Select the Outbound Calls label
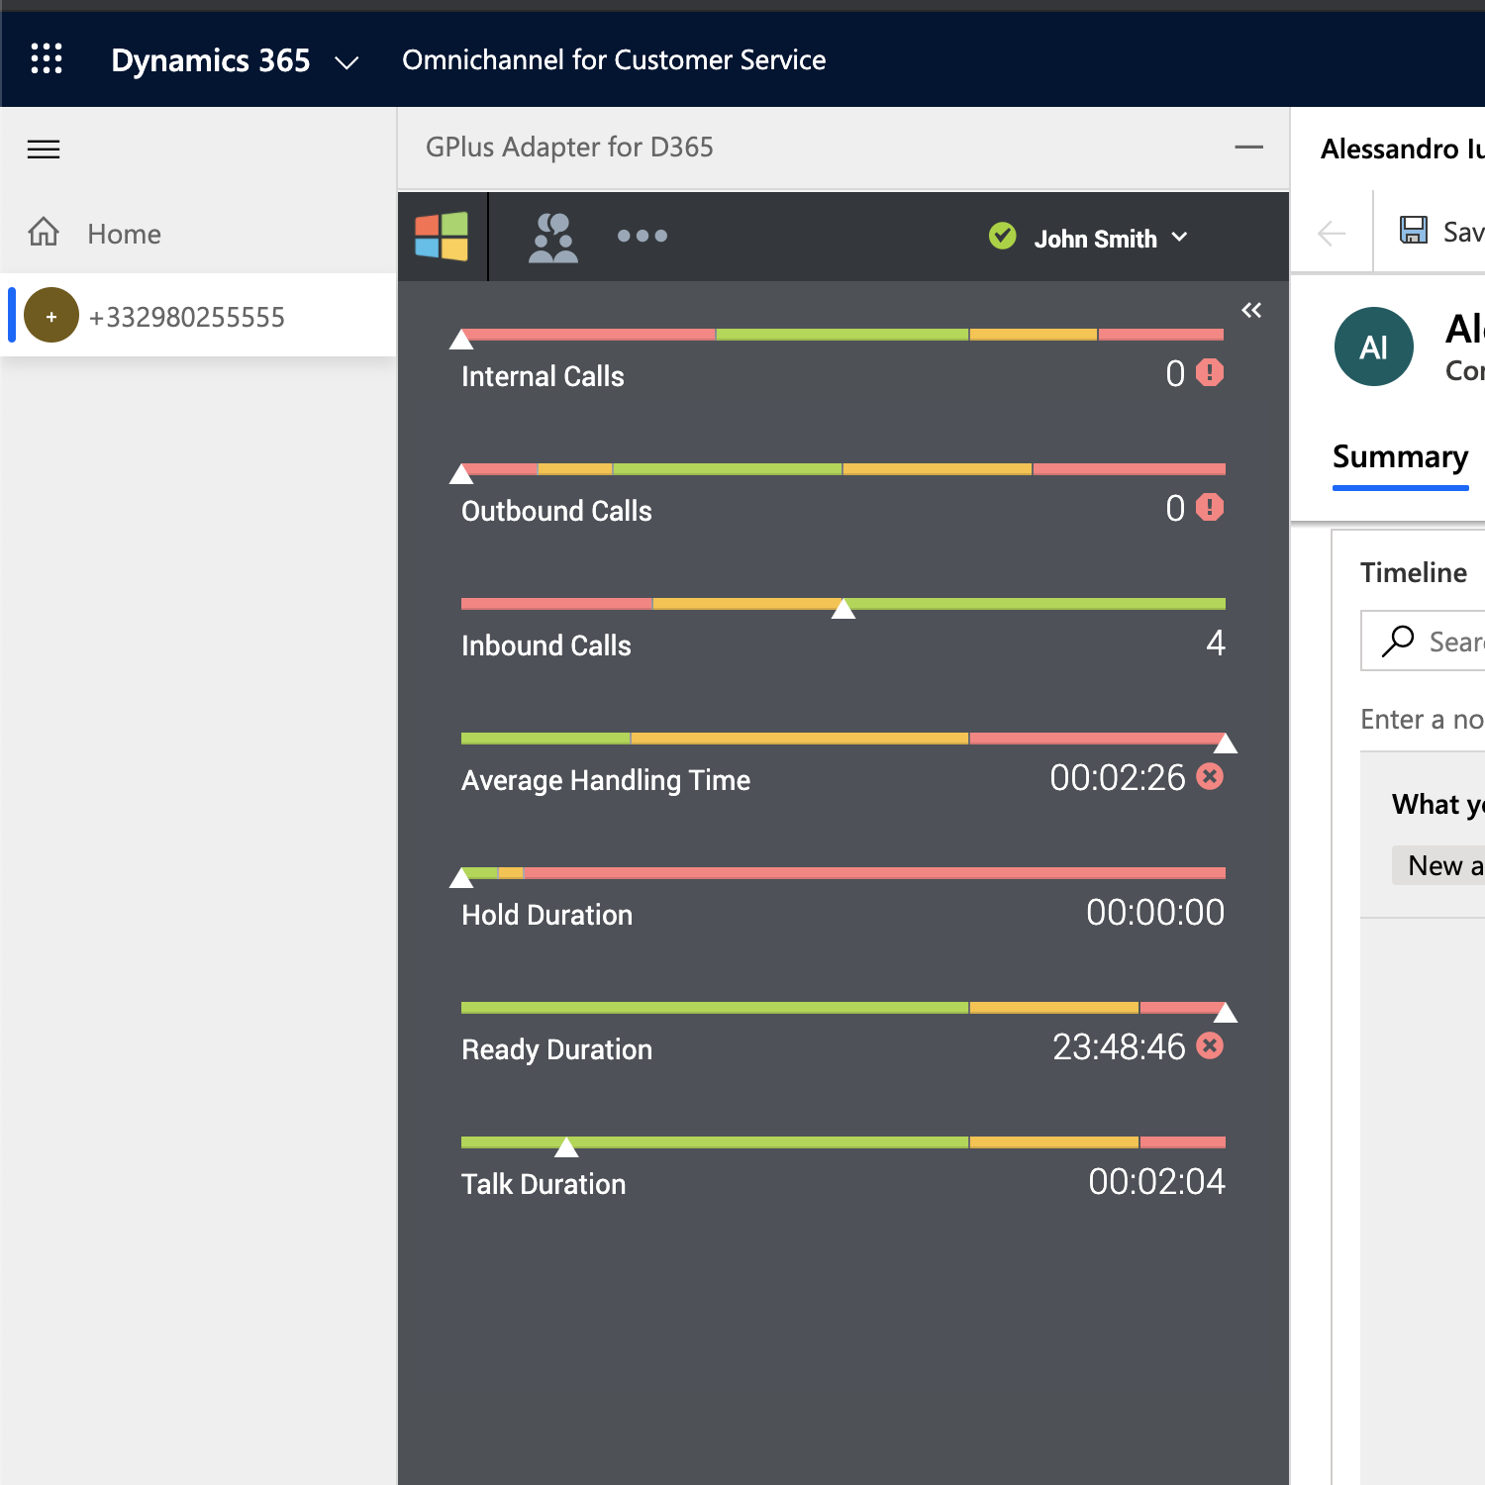The width and height of the screenshot is (1485, 1485). 556,511
